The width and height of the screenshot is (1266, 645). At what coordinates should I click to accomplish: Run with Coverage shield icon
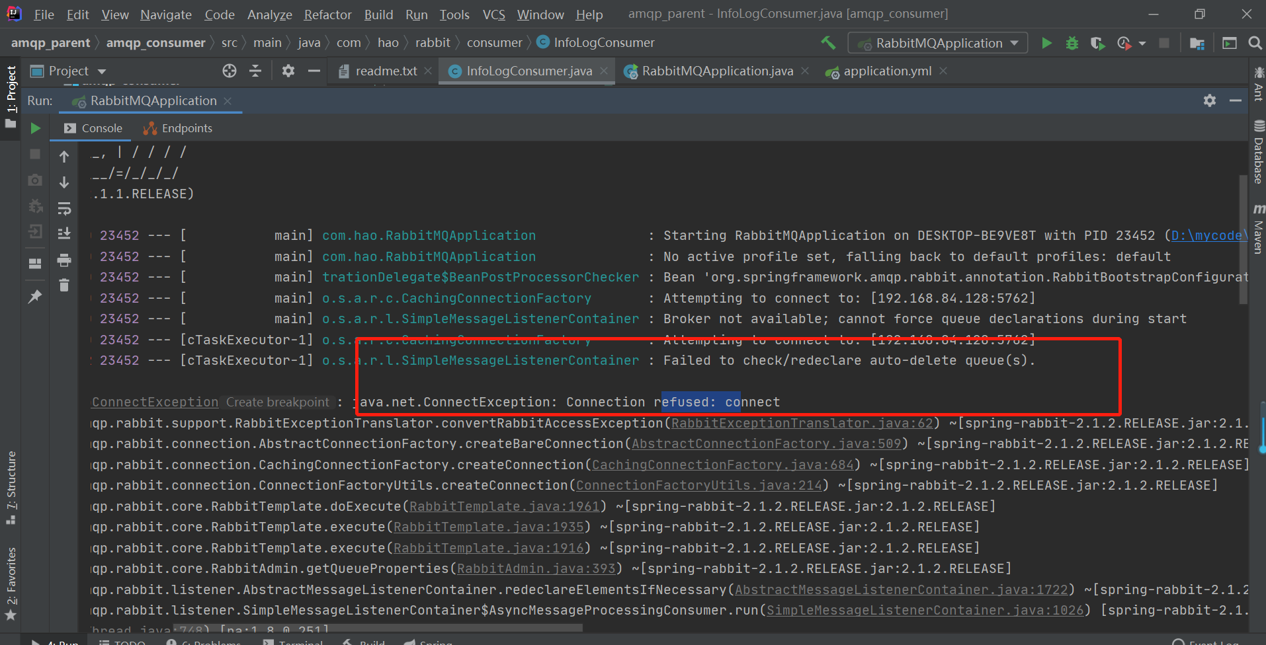click(1097, 43)
